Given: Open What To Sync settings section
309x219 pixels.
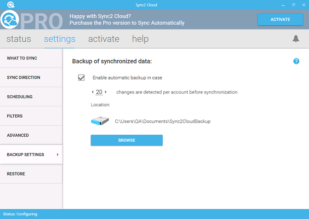Looking at the screenshot, I should [31, 58].
